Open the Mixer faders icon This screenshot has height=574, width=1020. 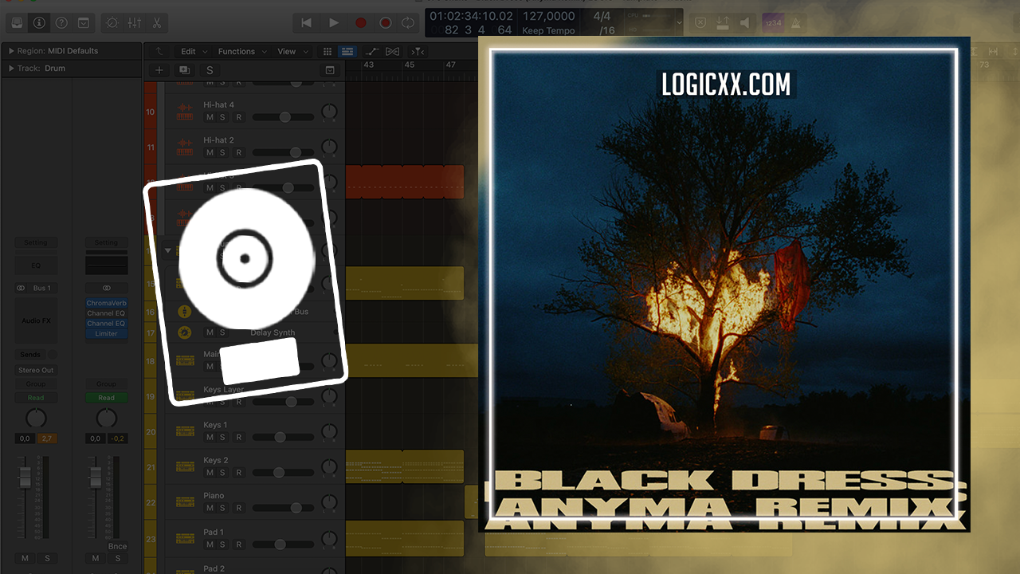pos(135,23)
